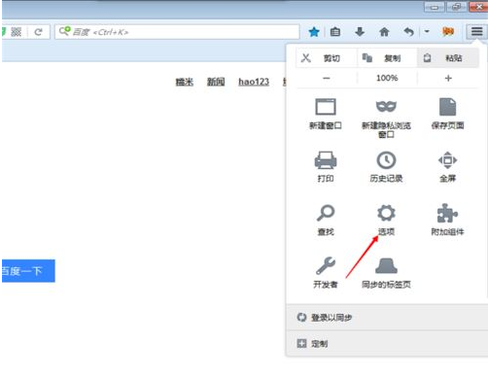Open the 糯米 link on Baidu page
The image size is (488, 376).
tap(185, 82)
